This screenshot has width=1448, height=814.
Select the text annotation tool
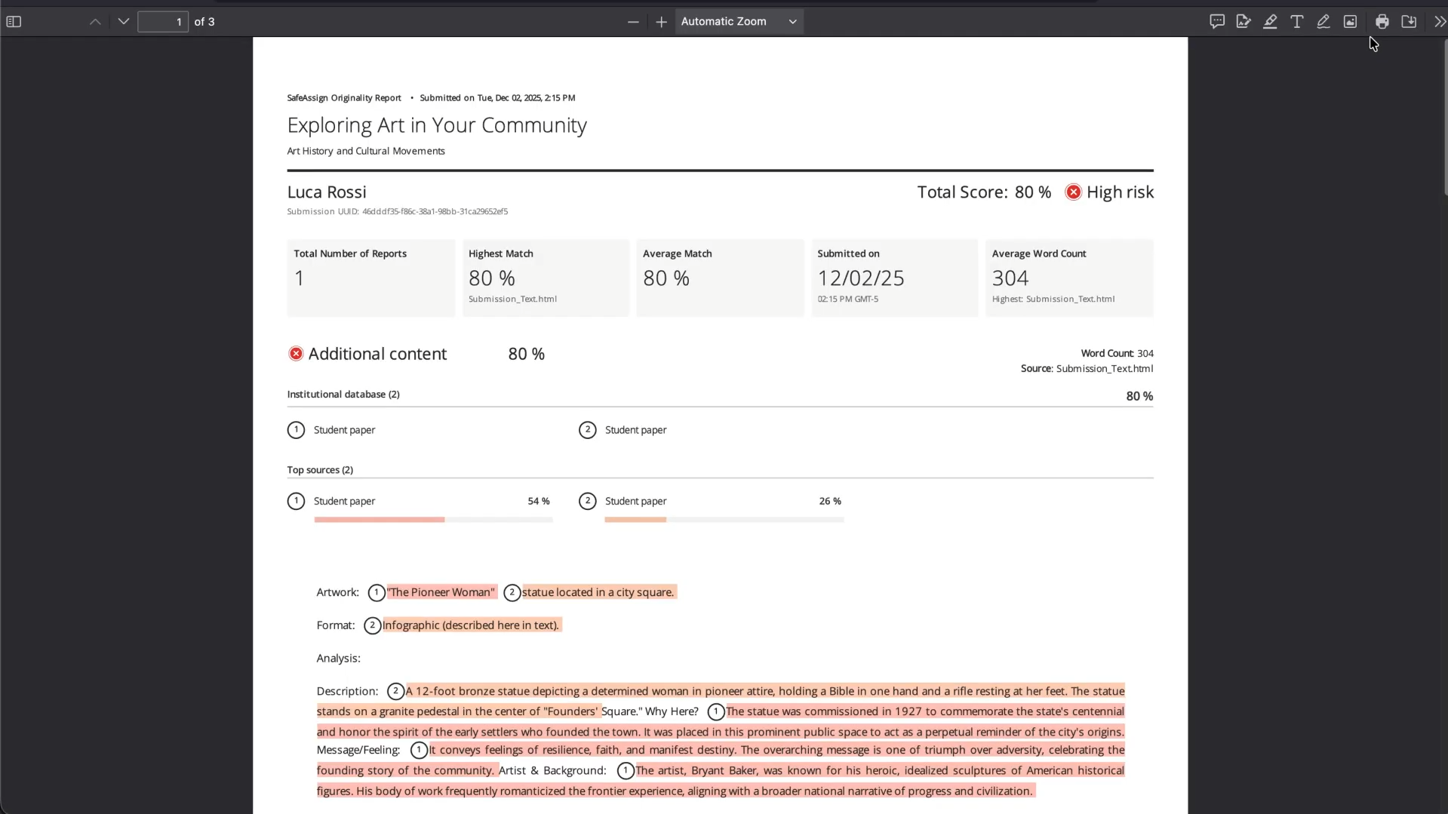[1296, 22]
